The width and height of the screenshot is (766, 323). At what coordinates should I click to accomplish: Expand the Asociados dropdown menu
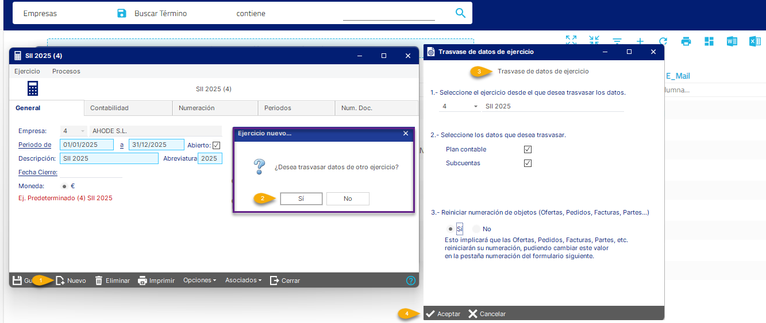coord(243,281)
